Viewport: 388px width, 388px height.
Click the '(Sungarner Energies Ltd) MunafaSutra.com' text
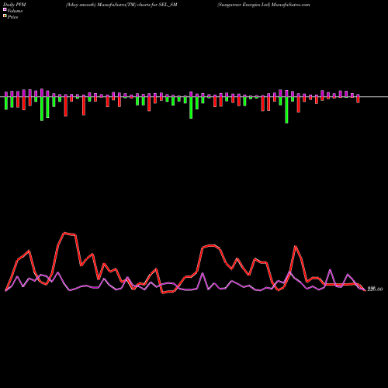pyautogui.click(x=264, y=5)
